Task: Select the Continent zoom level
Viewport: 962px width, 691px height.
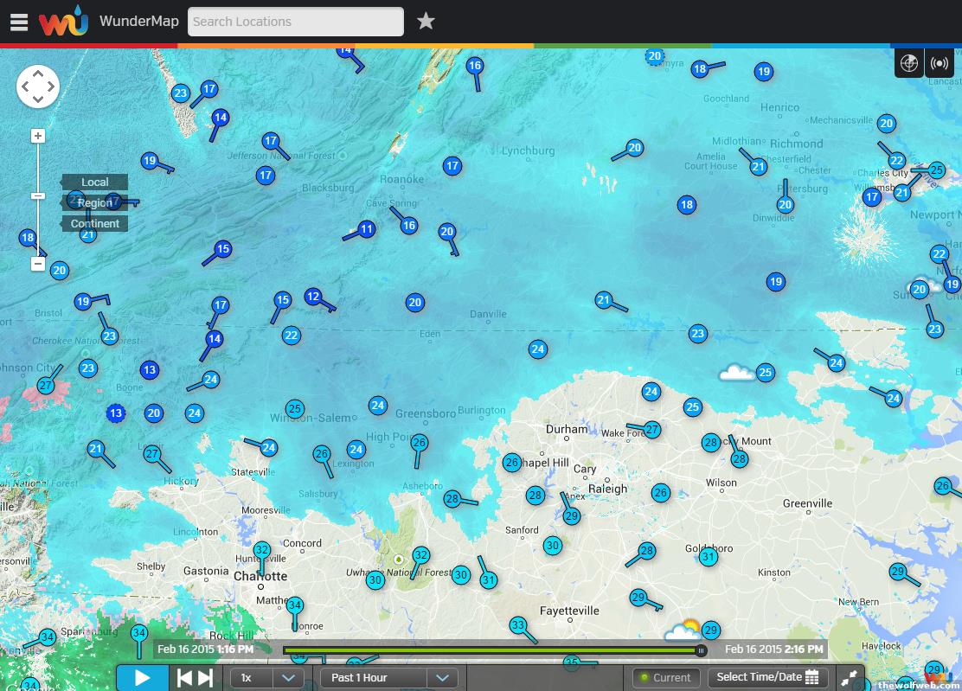Action: [94, 224]
